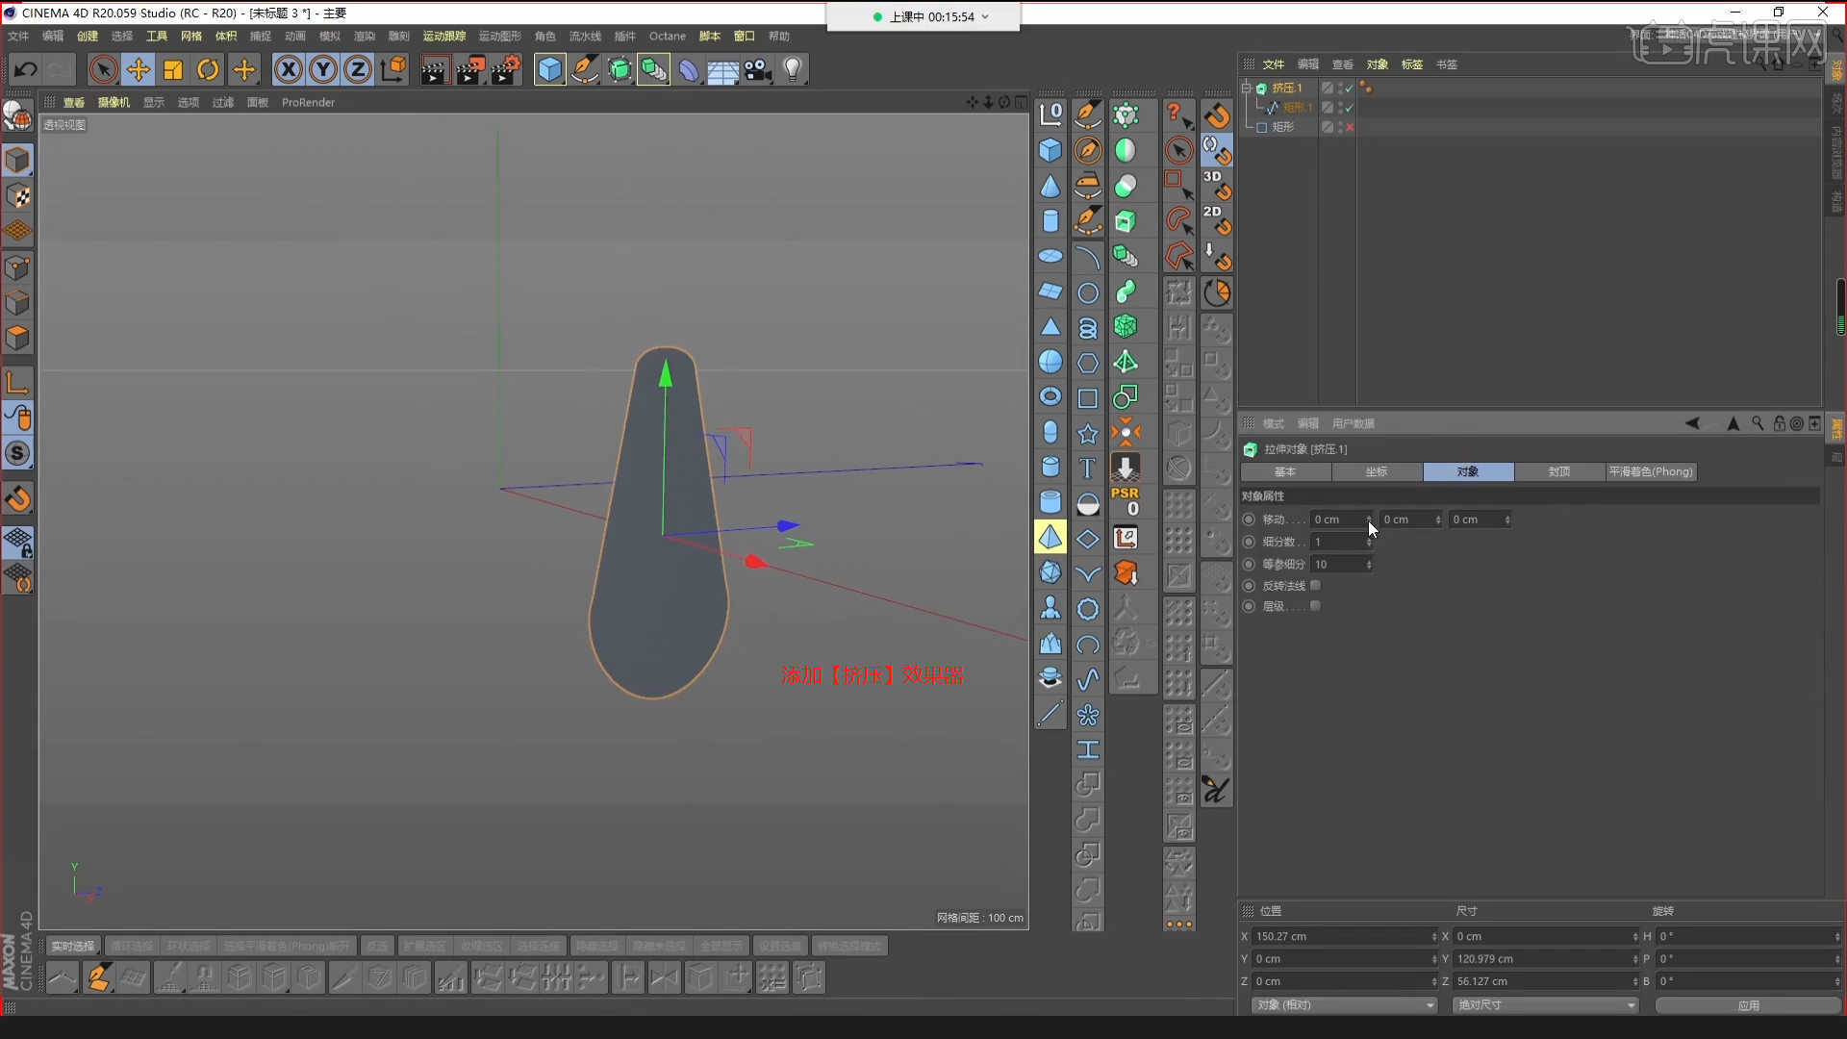This screenshot has height=1039, width=1847.
Task: Switch to 封顶 attribute tab
Action: pos(1559,471)
